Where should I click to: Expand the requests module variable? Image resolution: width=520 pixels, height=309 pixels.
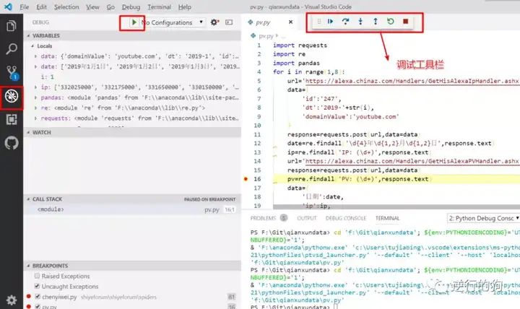point(35,118)
